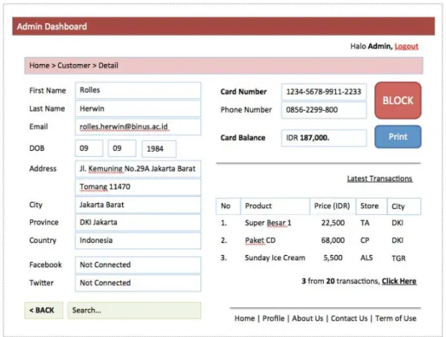Open the footer About Us link

tap(308, 318)
